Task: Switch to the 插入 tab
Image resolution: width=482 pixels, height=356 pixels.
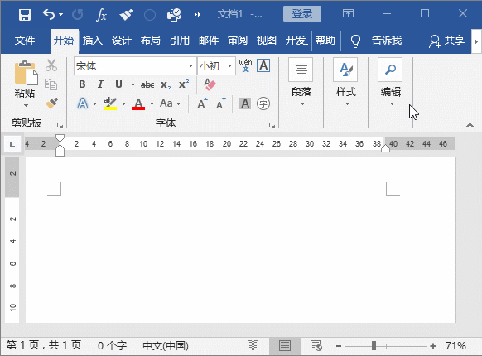Action: [x=92, y=41]
